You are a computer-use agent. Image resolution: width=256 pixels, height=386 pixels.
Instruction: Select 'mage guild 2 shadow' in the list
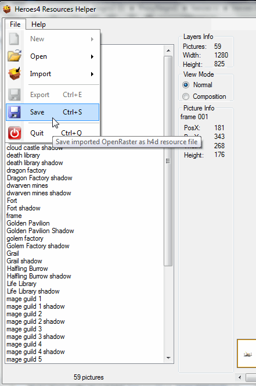tap(35, 321)
